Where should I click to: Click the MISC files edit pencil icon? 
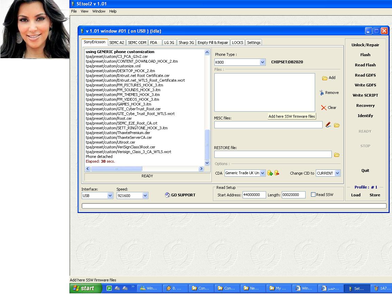[x=328, y=125]
